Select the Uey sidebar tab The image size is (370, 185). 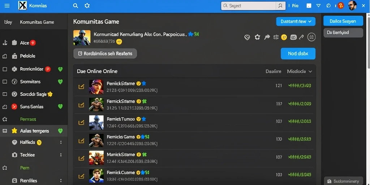8,22
